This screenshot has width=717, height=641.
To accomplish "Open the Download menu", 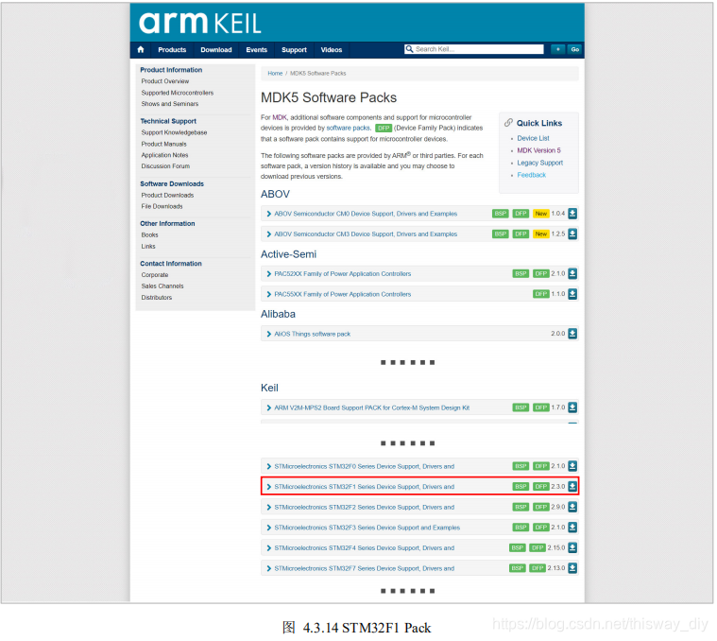I will point(215,50).
